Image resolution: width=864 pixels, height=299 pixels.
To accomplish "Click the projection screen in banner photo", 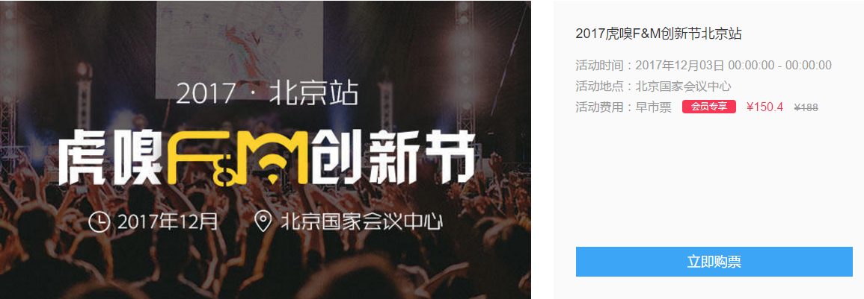I will tap(239, 47).
